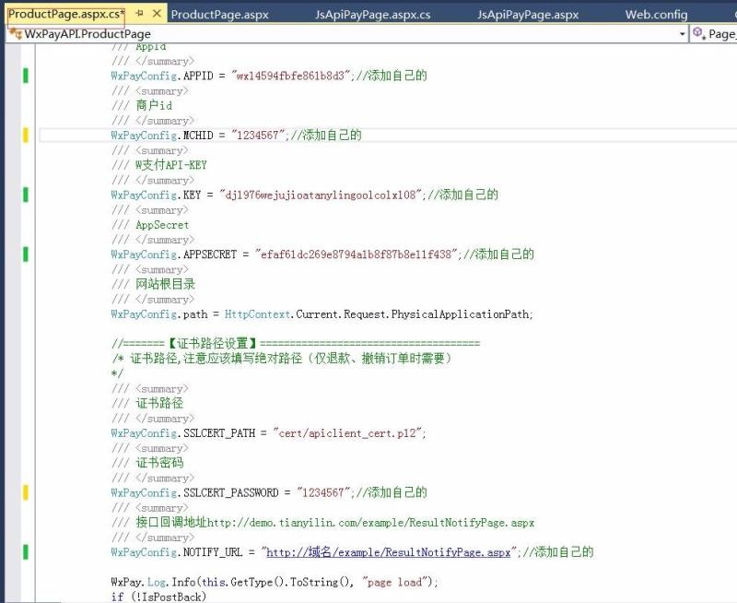
Task: Click the SSLCERT_PATH value cert/apiclient_cert.p12
Action: [347, 433]
